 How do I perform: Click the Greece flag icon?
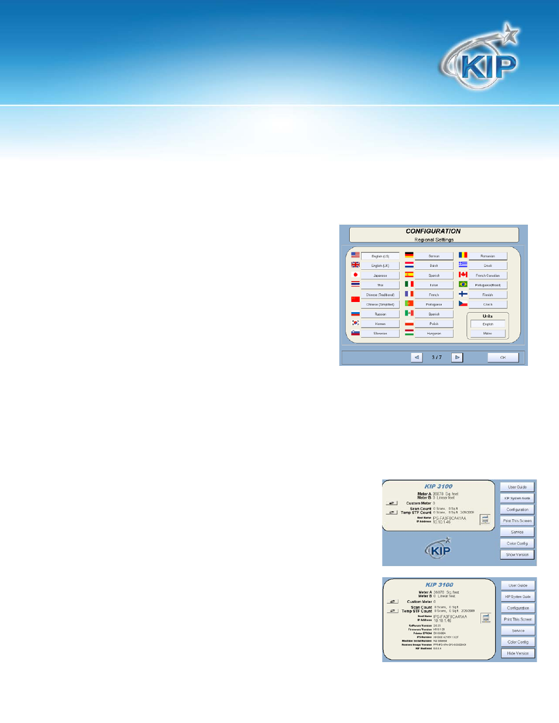click(463, 265)
